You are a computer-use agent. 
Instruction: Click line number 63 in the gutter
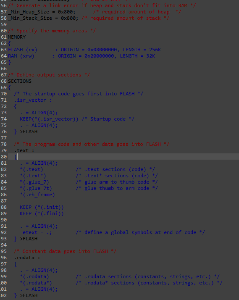4,50
